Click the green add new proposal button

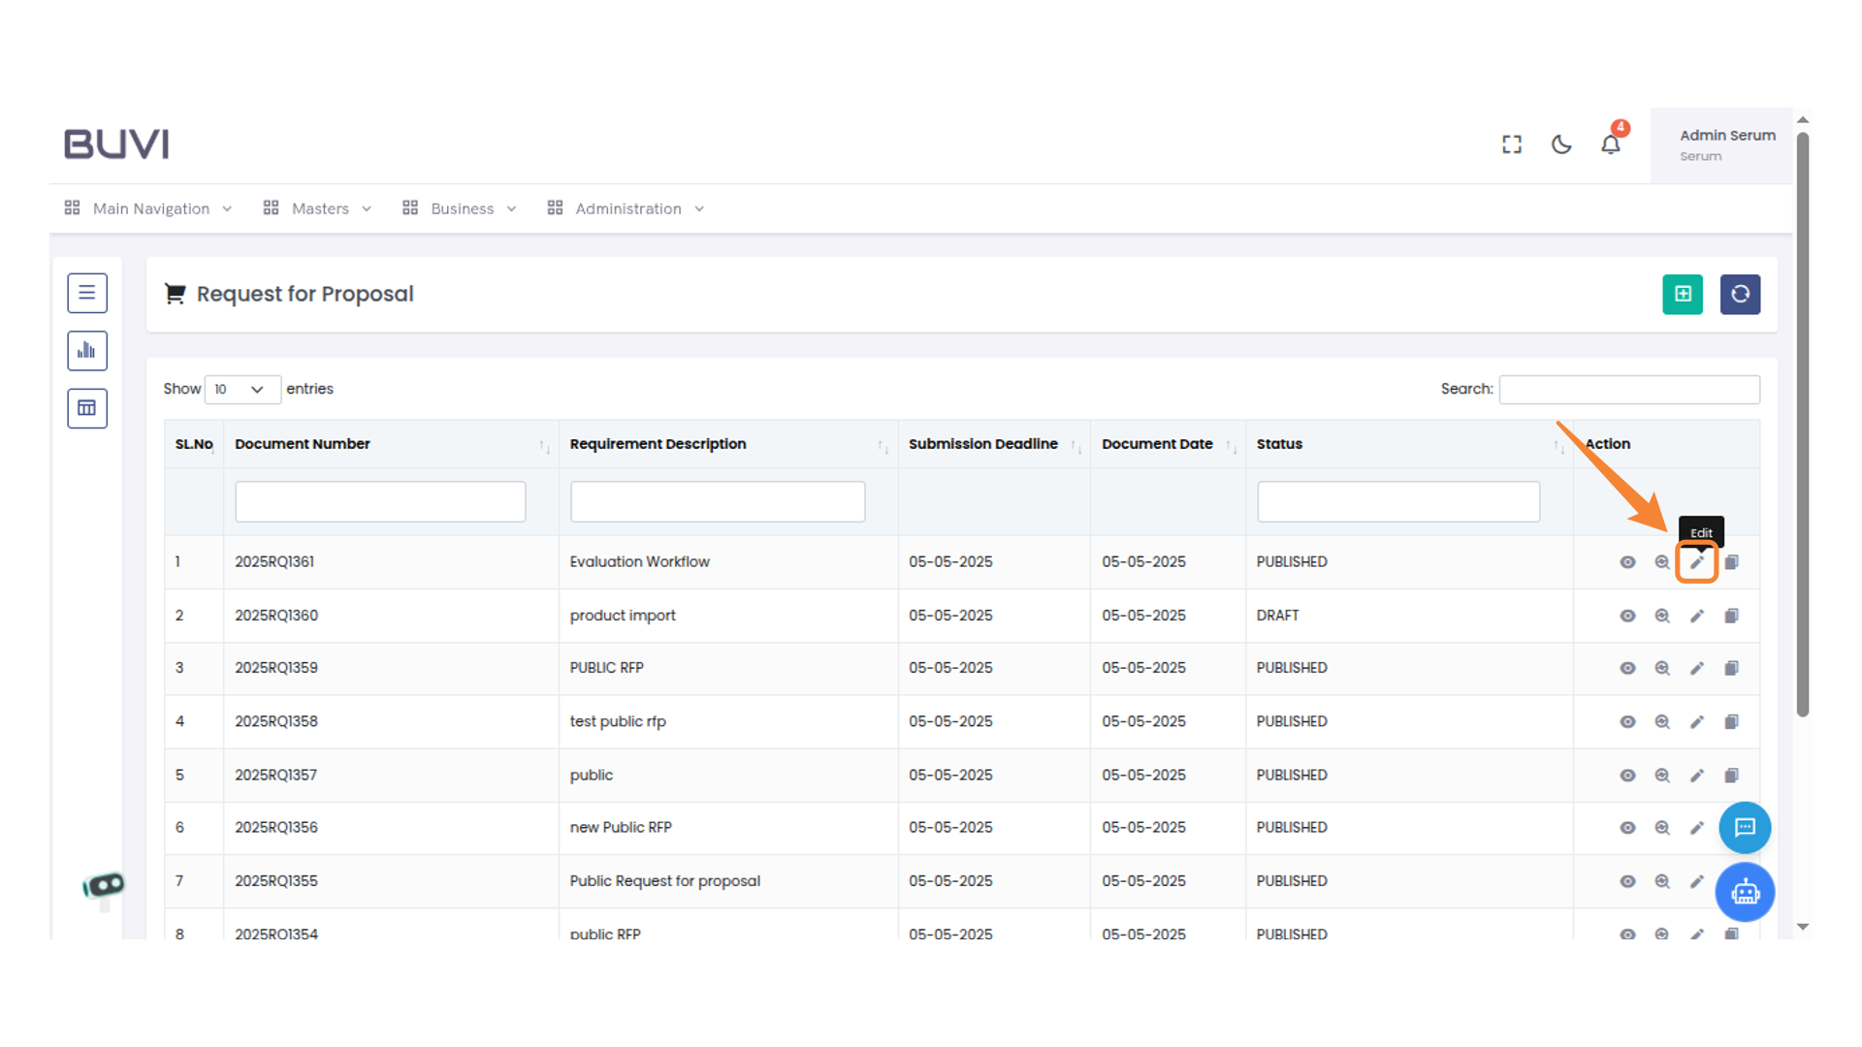tap(1682, 294)
